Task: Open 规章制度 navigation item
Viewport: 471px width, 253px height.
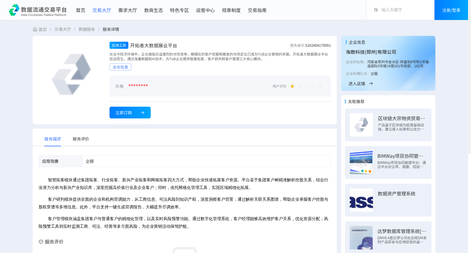Action: tap(231, 10)
